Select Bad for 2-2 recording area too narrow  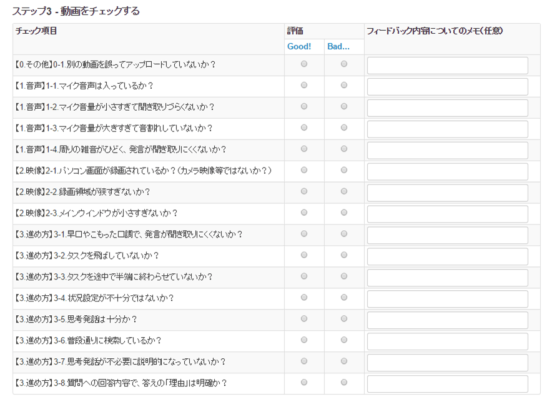344,191
